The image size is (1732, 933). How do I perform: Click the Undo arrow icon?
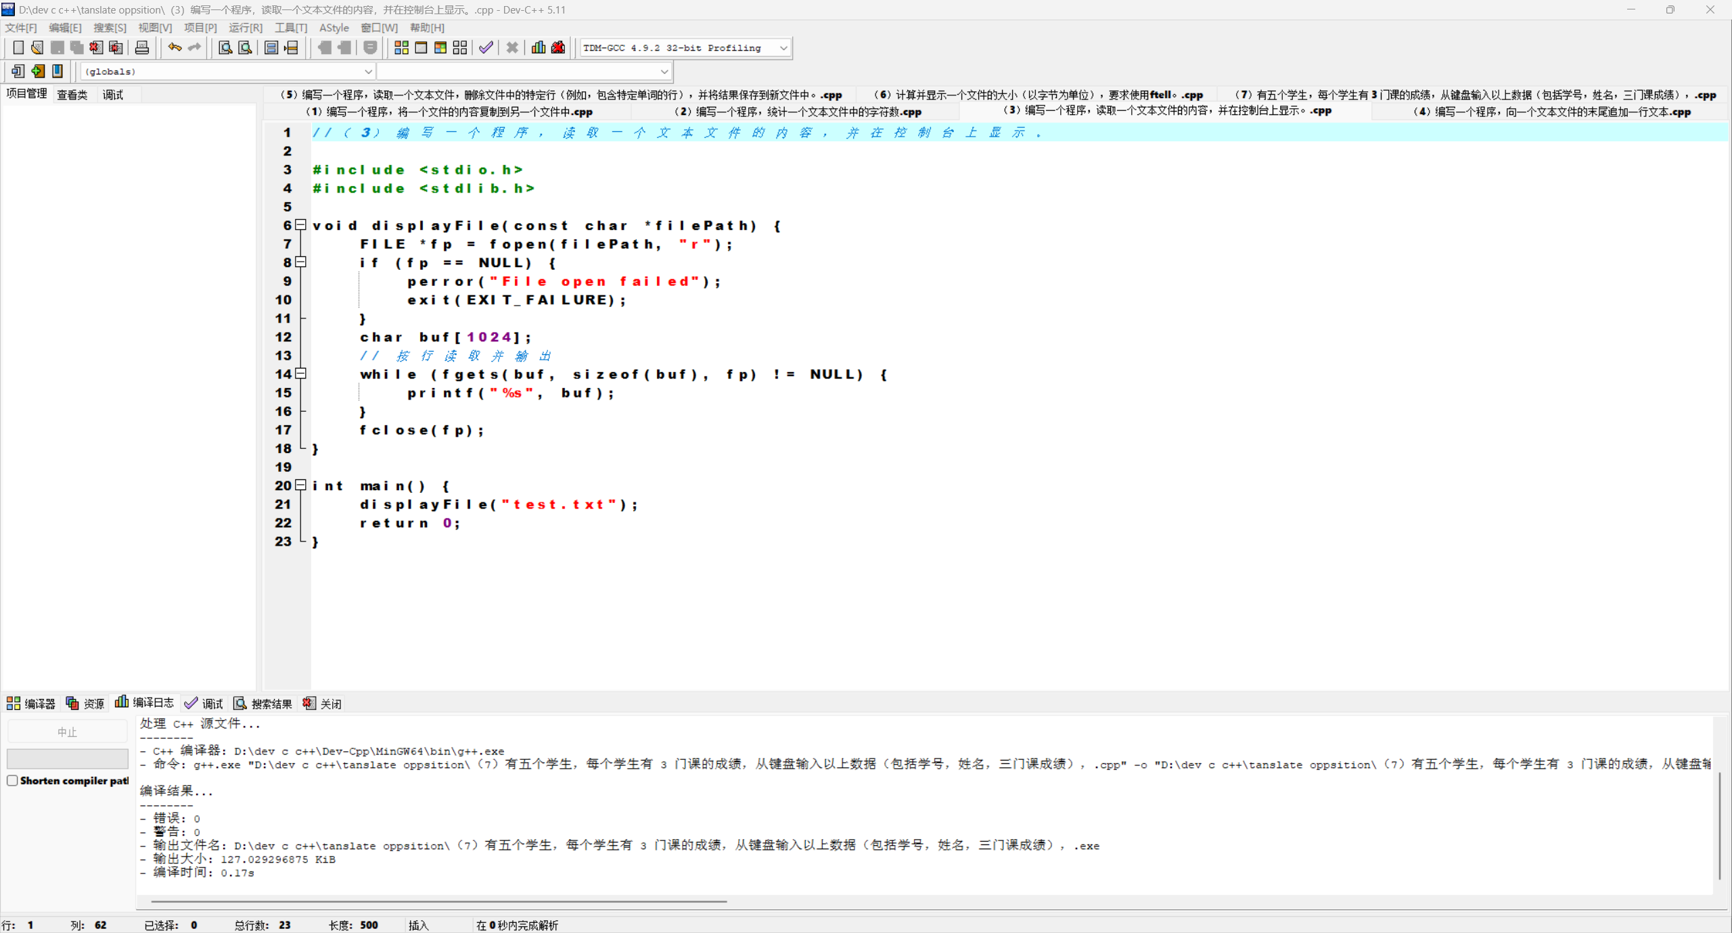[x=175, y=47]
